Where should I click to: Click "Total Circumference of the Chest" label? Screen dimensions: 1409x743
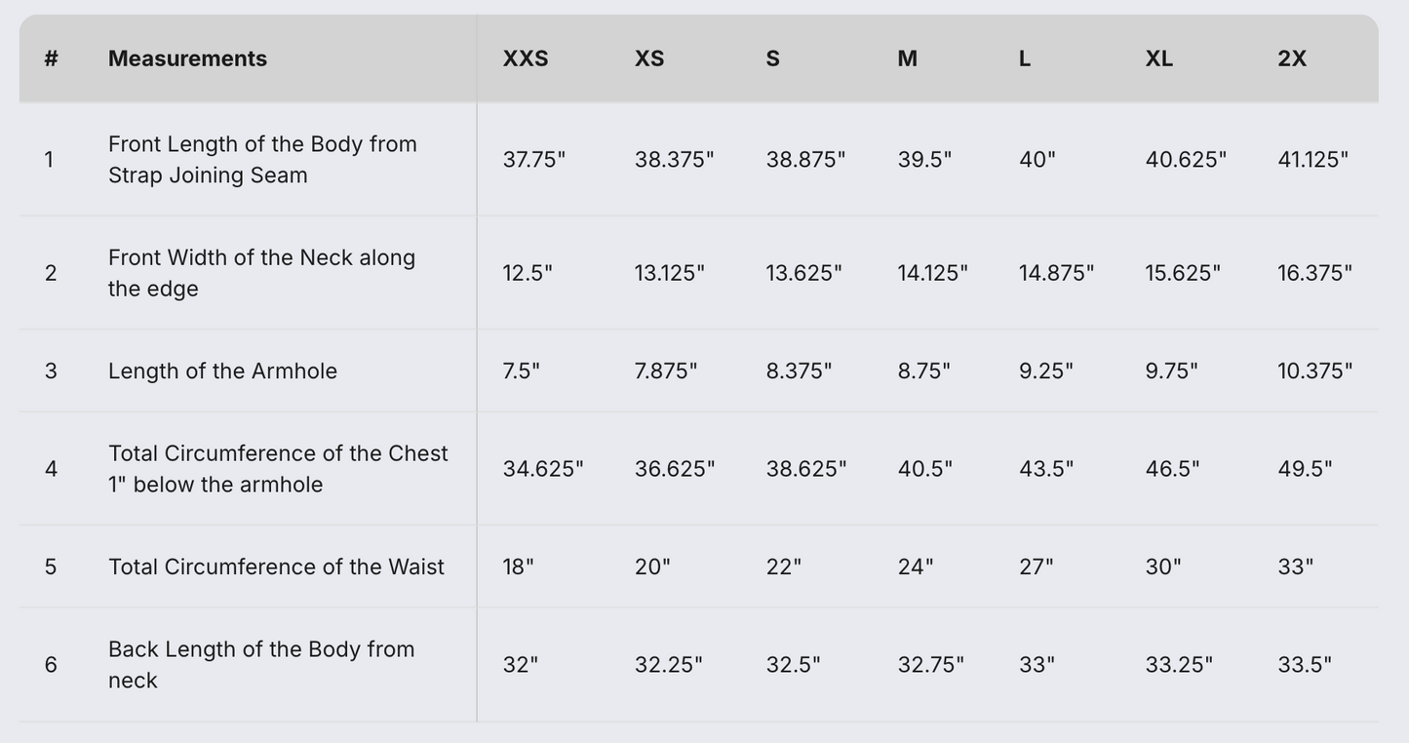(278, 469)
